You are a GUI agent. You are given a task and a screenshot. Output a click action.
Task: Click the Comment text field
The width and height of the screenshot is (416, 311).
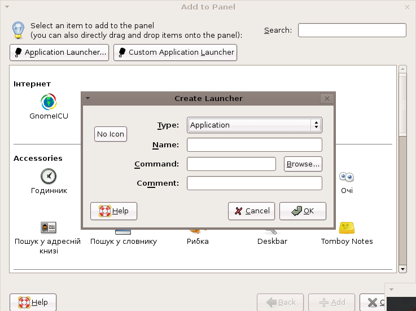254,183
